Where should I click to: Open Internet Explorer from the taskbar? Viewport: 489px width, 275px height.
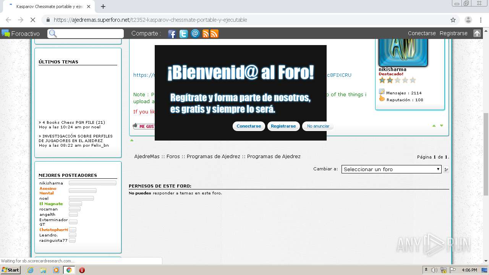(31, 270)
